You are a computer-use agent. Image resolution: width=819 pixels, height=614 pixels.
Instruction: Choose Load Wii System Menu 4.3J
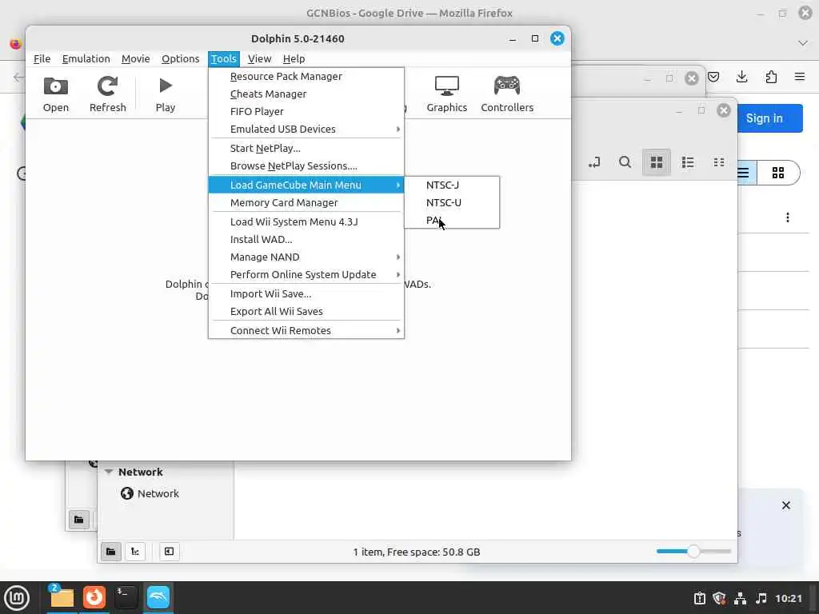pyautogui.click(x=306, y=222)
